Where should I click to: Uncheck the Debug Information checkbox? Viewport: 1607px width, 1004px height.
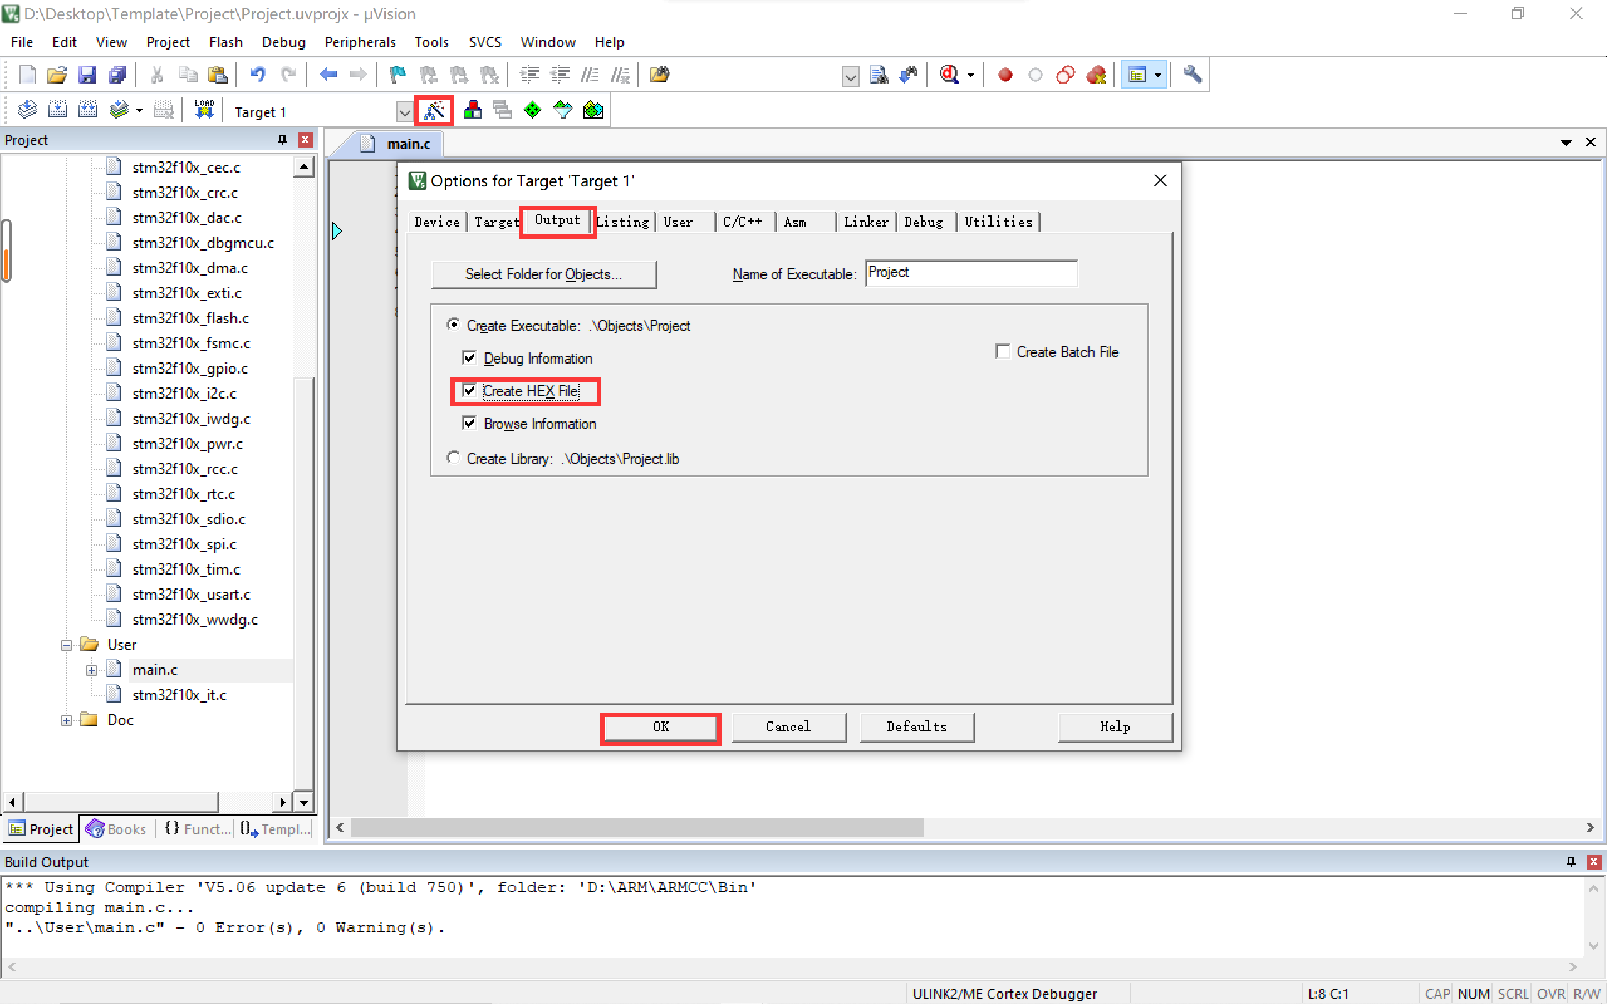(x=470, y=358)
